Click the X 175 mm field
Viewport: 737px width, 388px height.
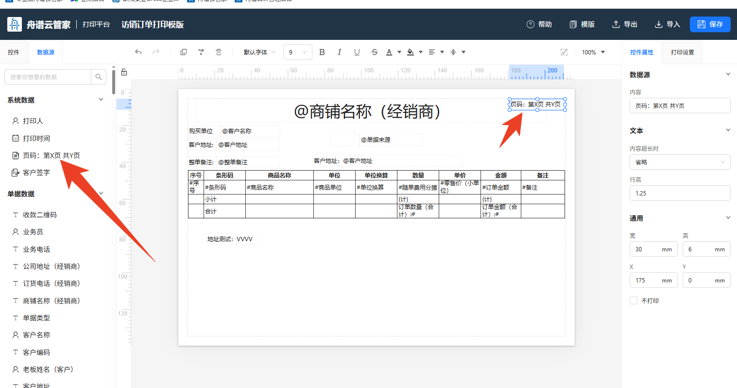(653, 280)
